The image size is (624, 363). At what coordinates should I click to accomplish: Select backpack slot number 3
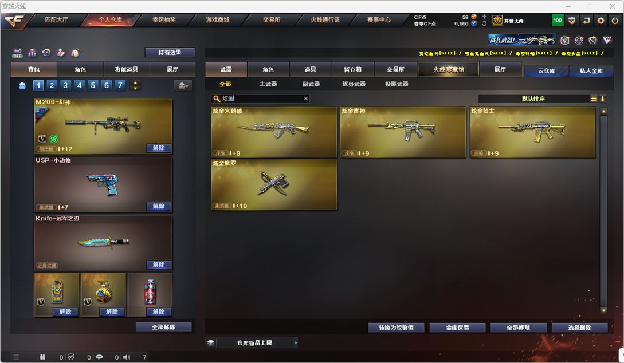click(x=66, y=85)
